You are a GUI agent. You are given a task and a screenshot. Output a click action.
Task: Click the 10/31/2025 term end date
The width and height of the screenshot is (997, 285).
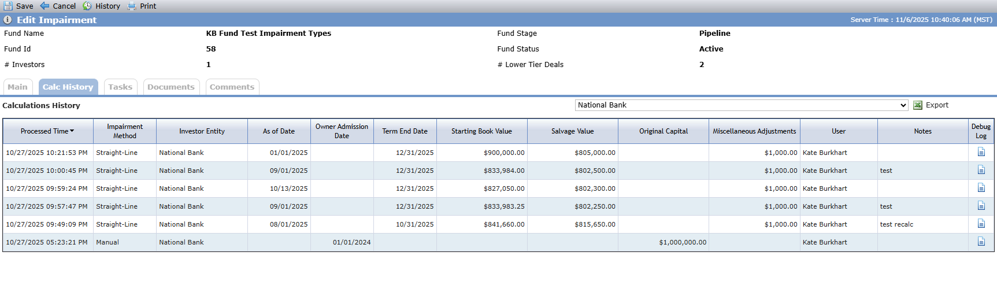click(414, 224)
